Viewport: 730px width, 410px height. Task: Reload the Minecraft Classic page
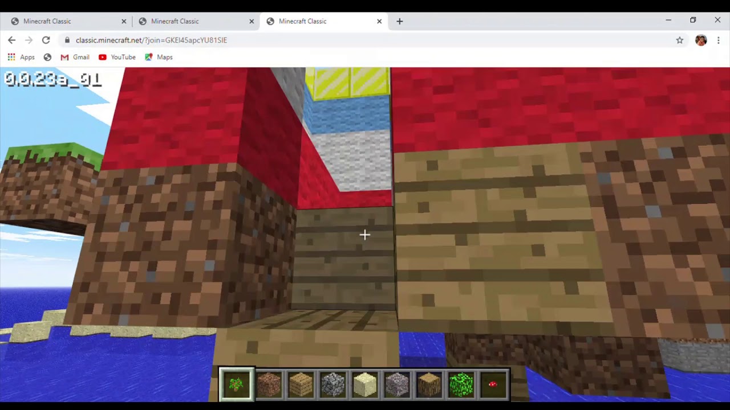[x=46, y=40]
